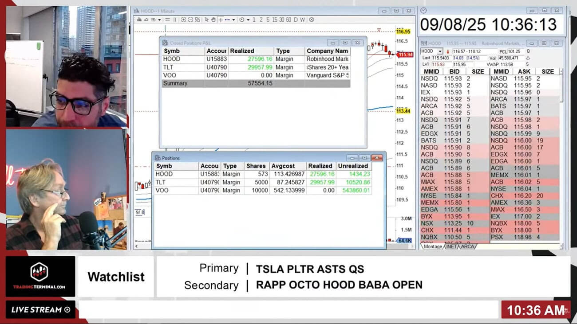Activate the hand pan tool
The height and width of the screenshot is (324, 577).
pyautogui.click(x=213, y=20)
